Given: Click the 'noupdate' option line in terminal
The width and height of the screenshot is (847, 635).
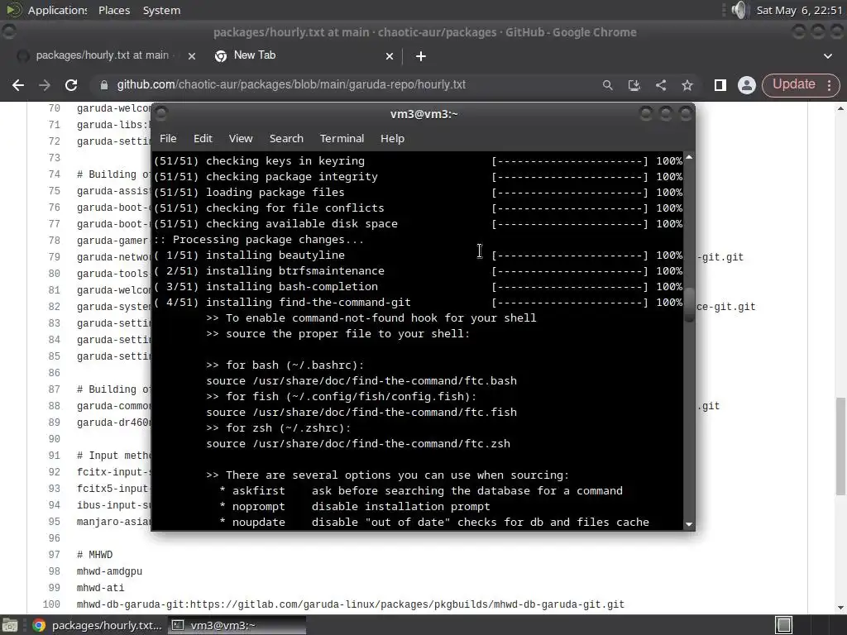Looking at the screenshot, I should point(433,522).
